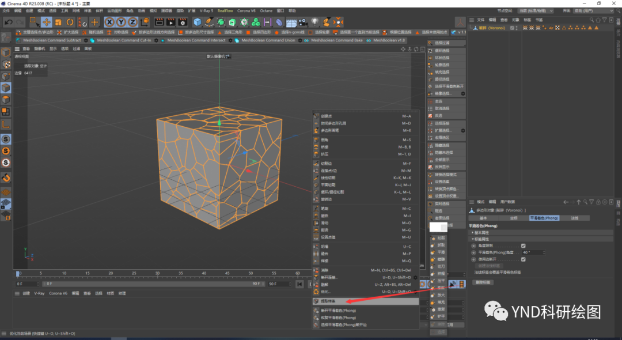This screenshot has height=340, width=622.
Task: Add a Camera object icon
Action: (303, 22)
